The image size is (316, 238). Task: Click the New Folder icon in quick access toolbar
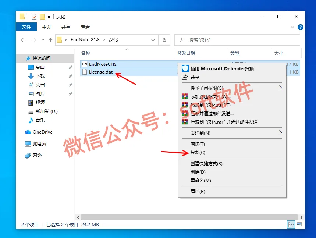(x=42, y=17)
